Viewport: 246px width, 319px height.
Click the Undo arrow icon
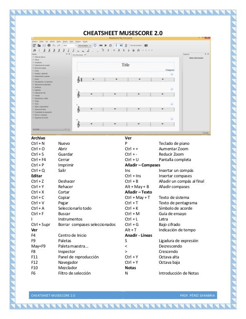[54, 46]
